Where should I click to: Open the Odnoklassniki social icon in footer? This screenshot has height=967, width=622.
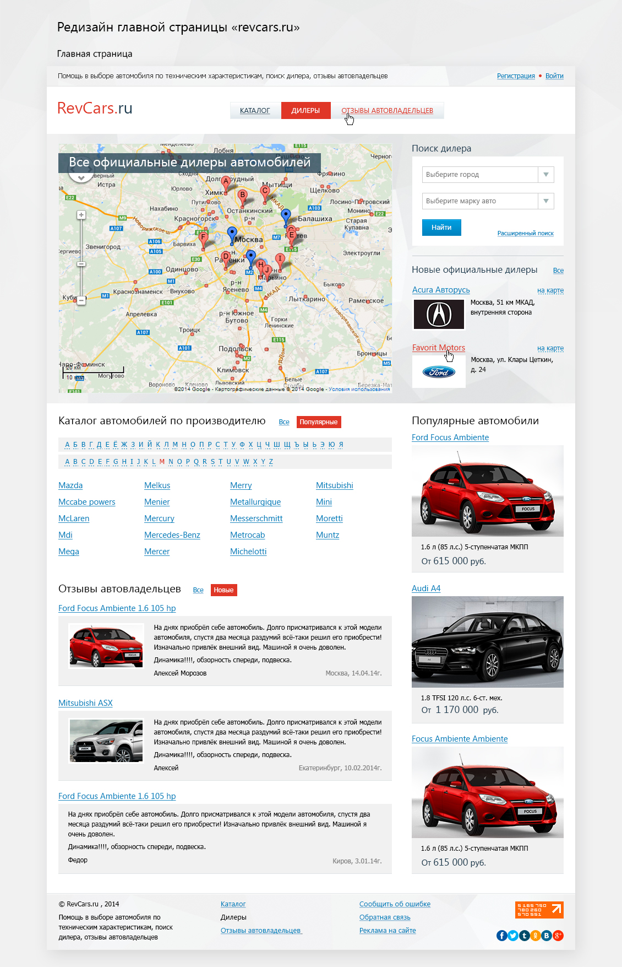(x=535, y=935)
